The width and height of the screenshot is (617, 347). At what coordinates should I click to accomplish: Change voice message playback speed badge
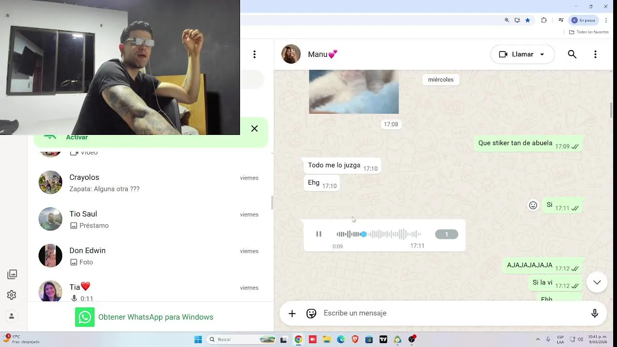pos(446,234)
